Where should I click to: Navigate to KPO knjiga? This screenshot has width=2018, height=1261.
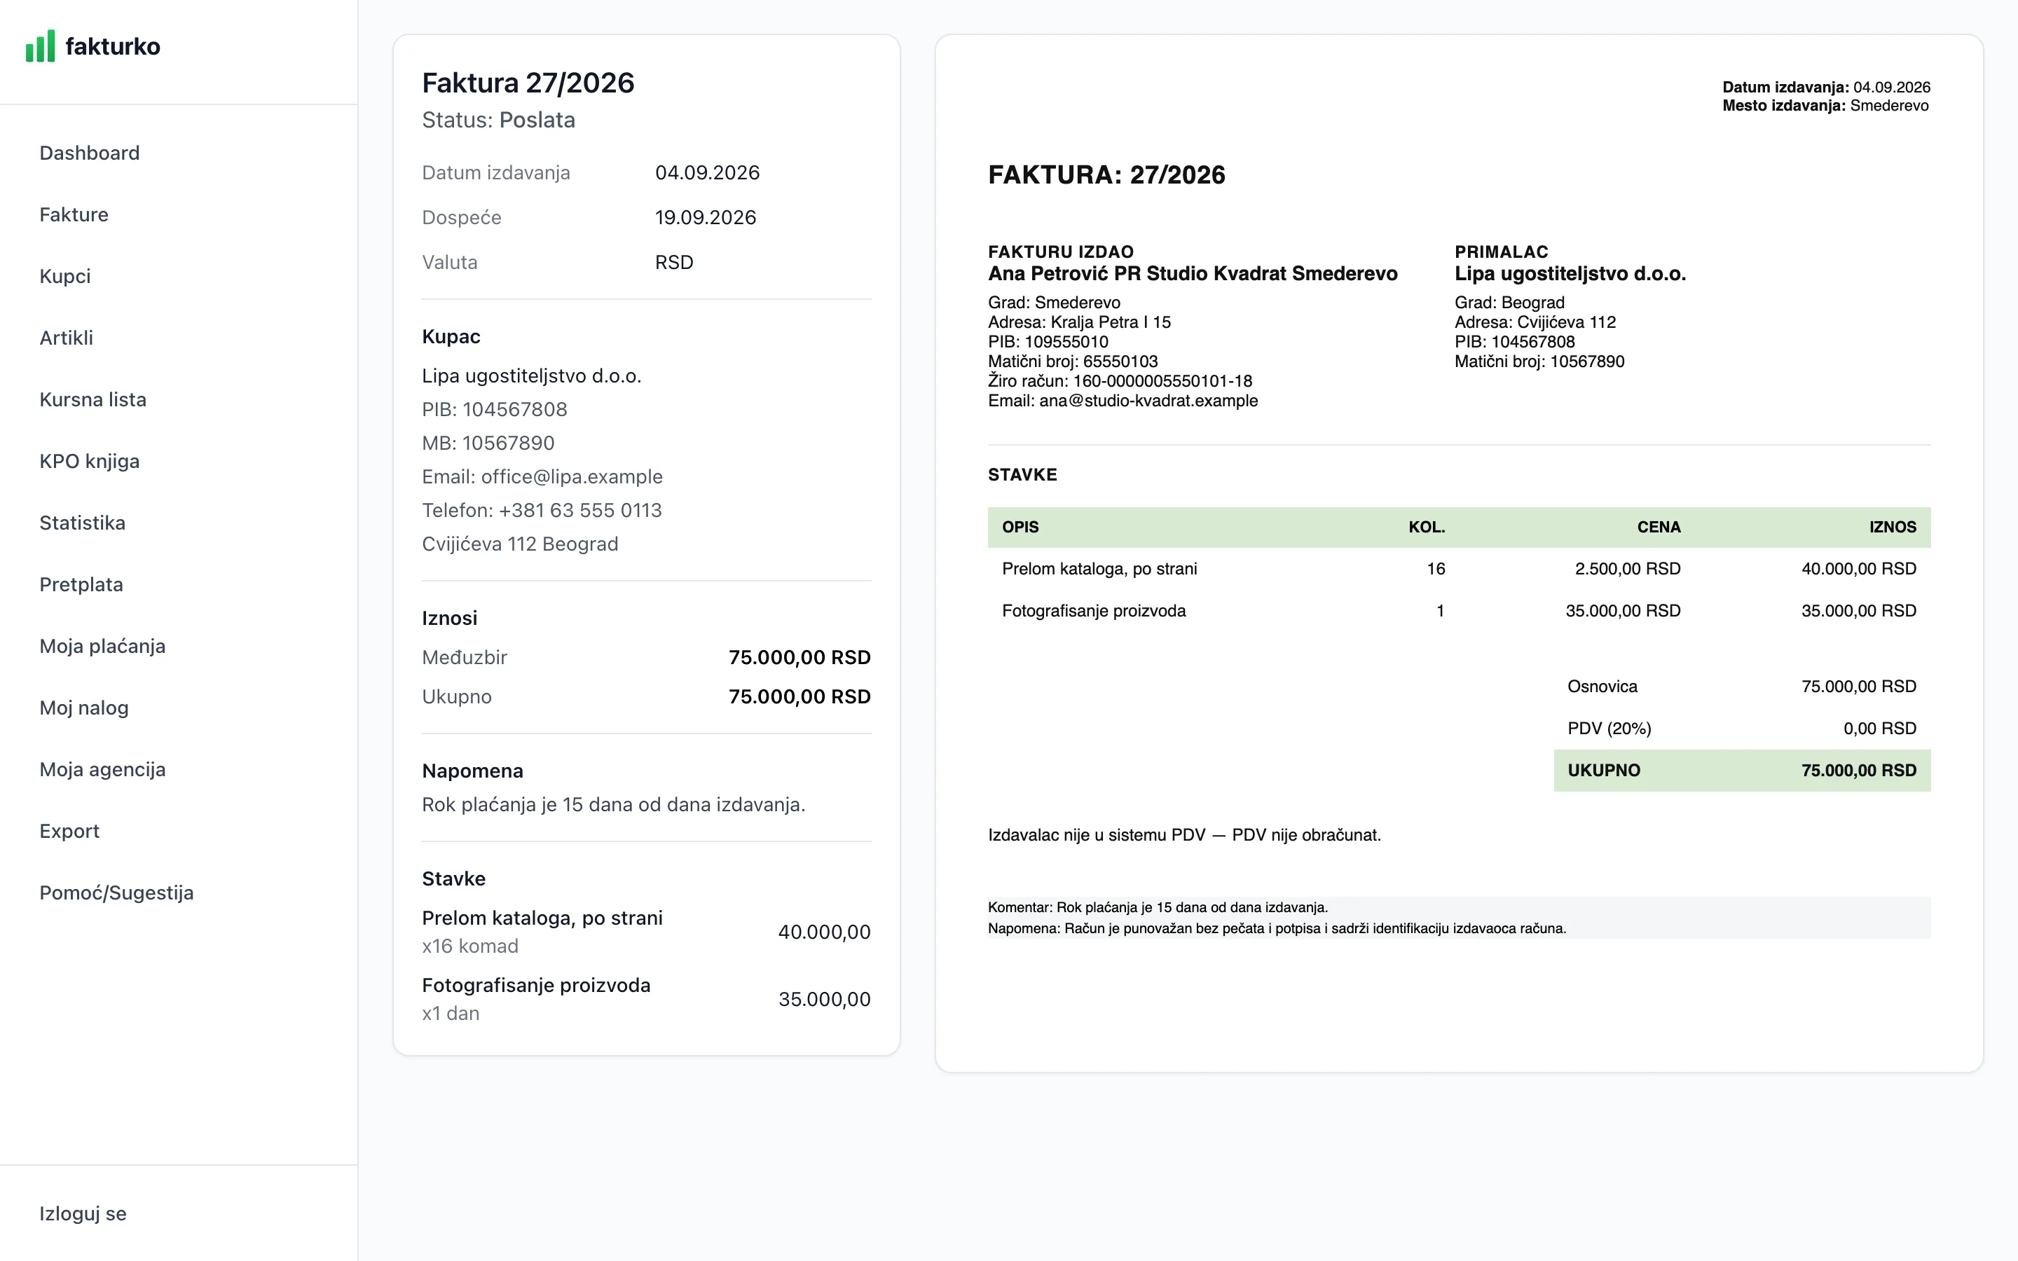coord(89,462)
